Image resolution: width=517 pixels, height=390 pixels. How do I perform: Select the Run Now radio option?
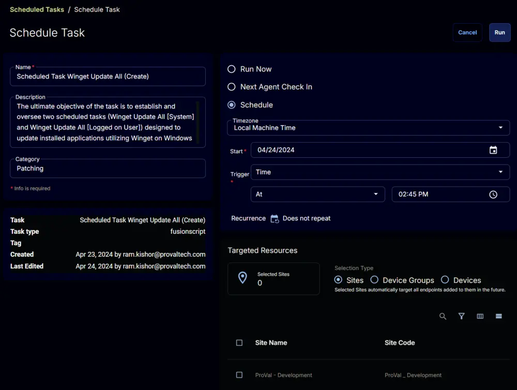tap(232, 69)
